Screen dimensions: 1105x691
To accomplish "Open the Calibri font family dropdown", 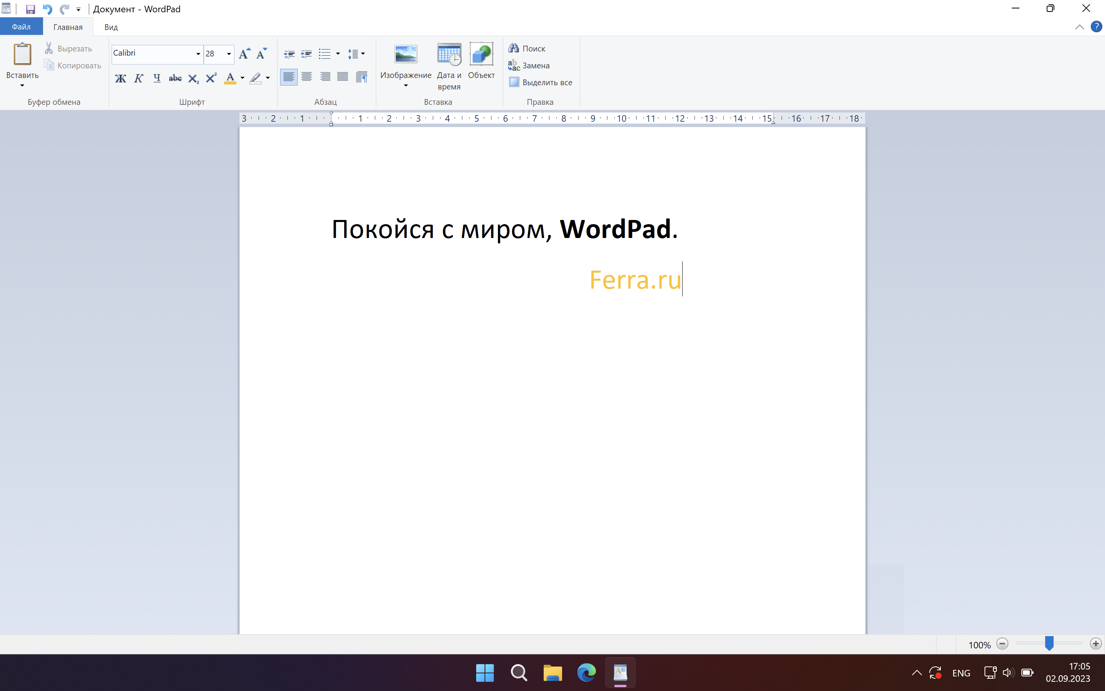I will (x=198, y=54).
